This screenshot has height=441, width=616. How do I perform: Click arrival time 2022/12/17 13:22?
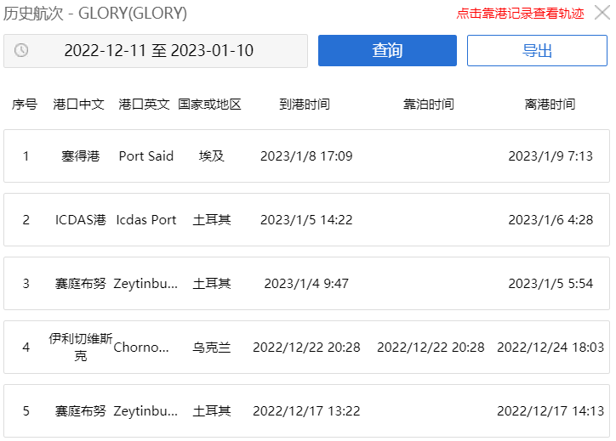coord(306,410)
